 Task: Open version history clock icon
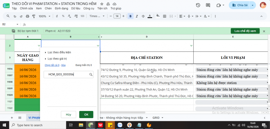tap(198, 5)
